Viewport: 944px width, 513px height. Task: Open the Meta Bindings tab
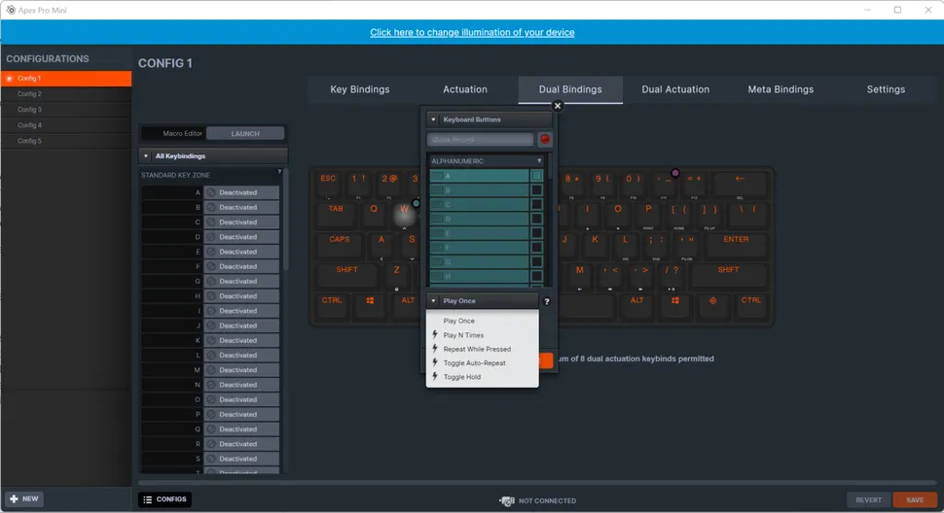(x=781, y=89)
